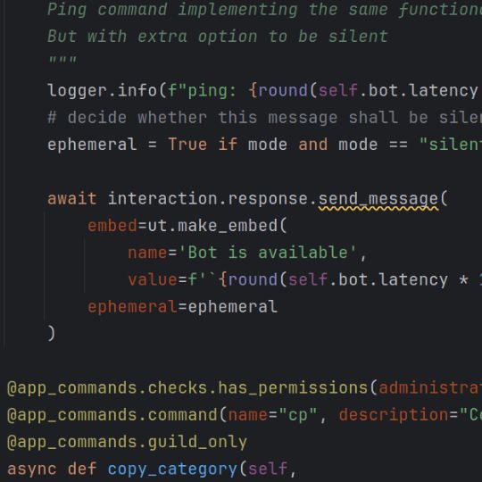
Task: Click the 'and' operator keyword
Action: pyautogui.click(x=313, y=145)
